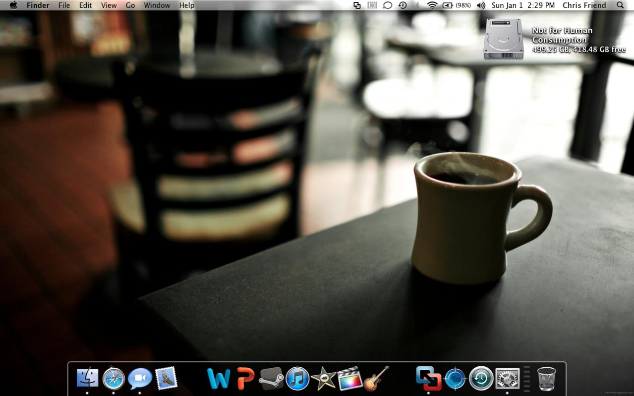Screen dimensions: 634x396
Task: Open the Apple menu
Action: tap(13, 5)
